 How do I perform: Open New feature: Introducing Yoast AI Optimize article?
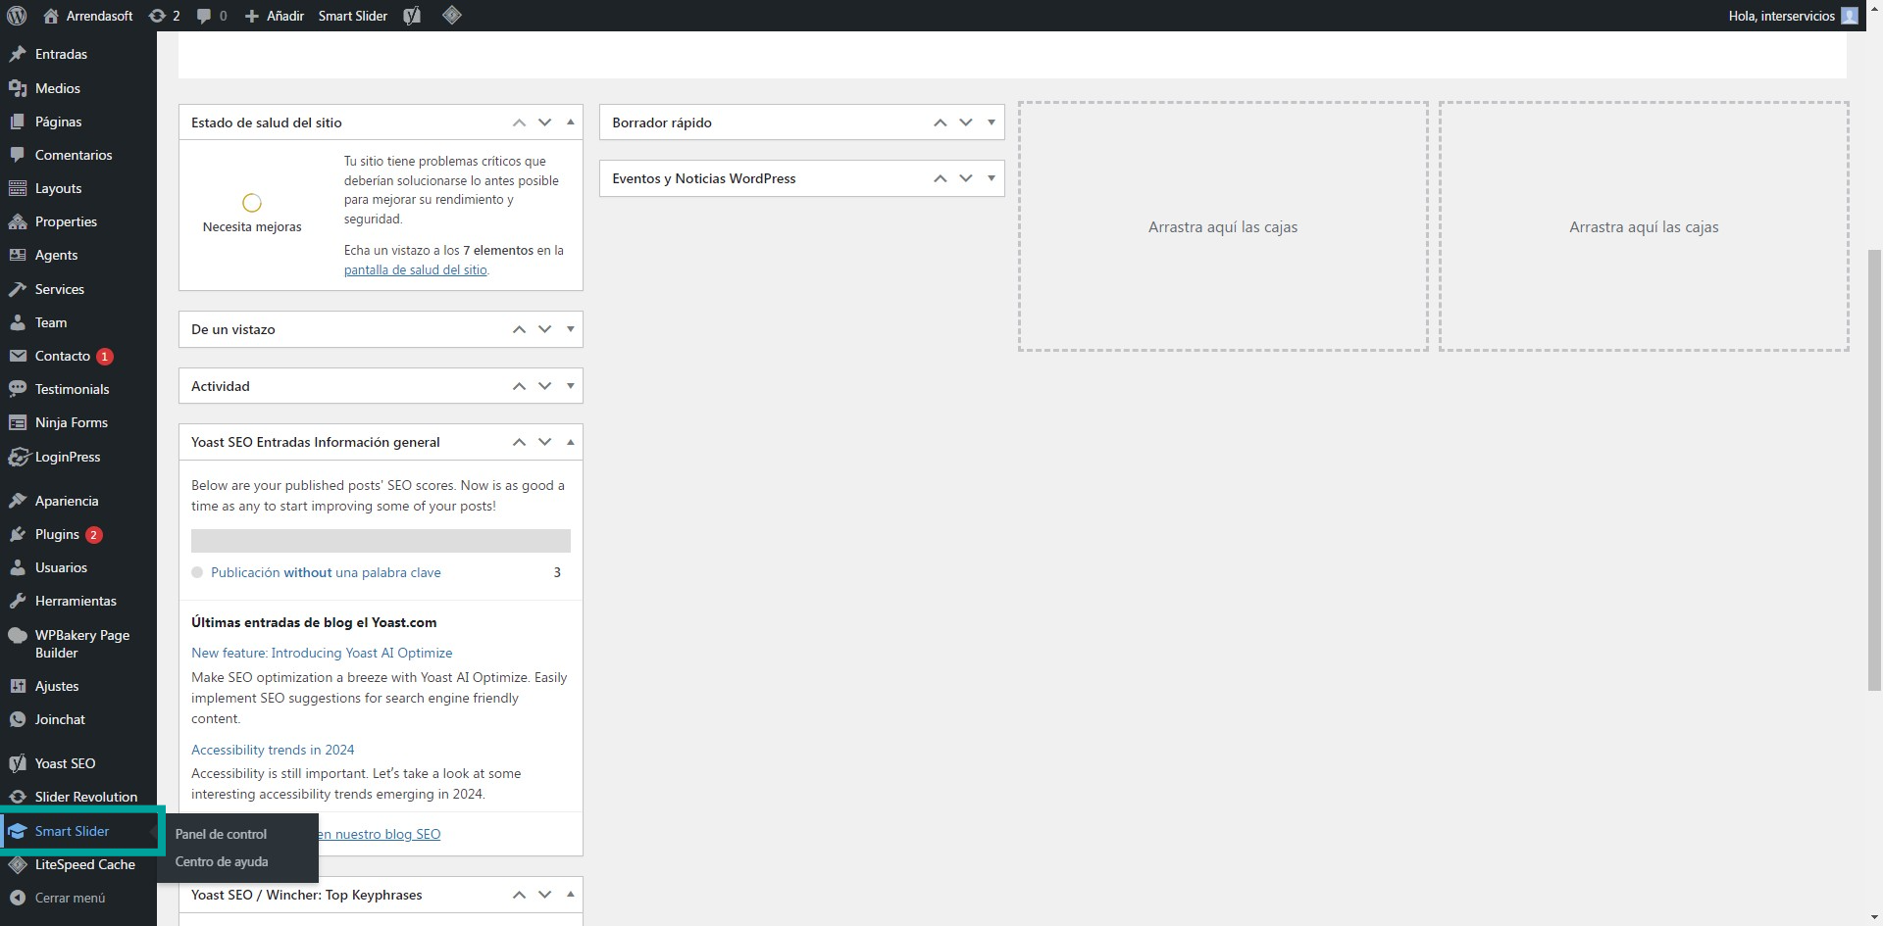point(322,653)
